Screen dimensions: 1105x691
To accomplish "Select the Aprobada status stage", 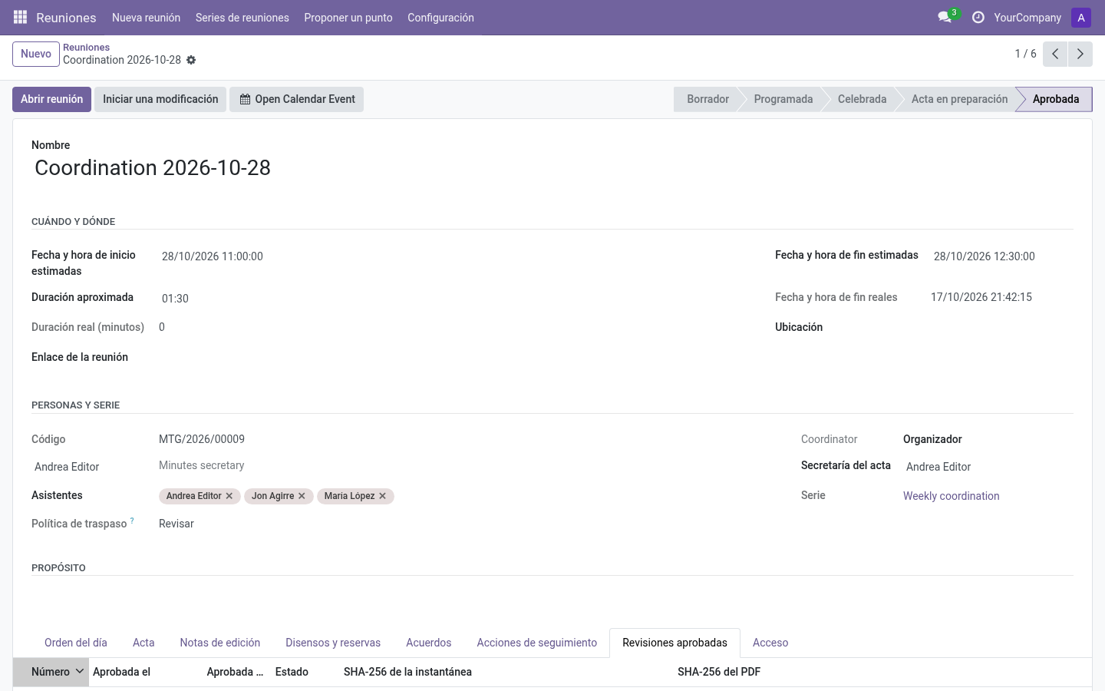I will point(1056,99).
